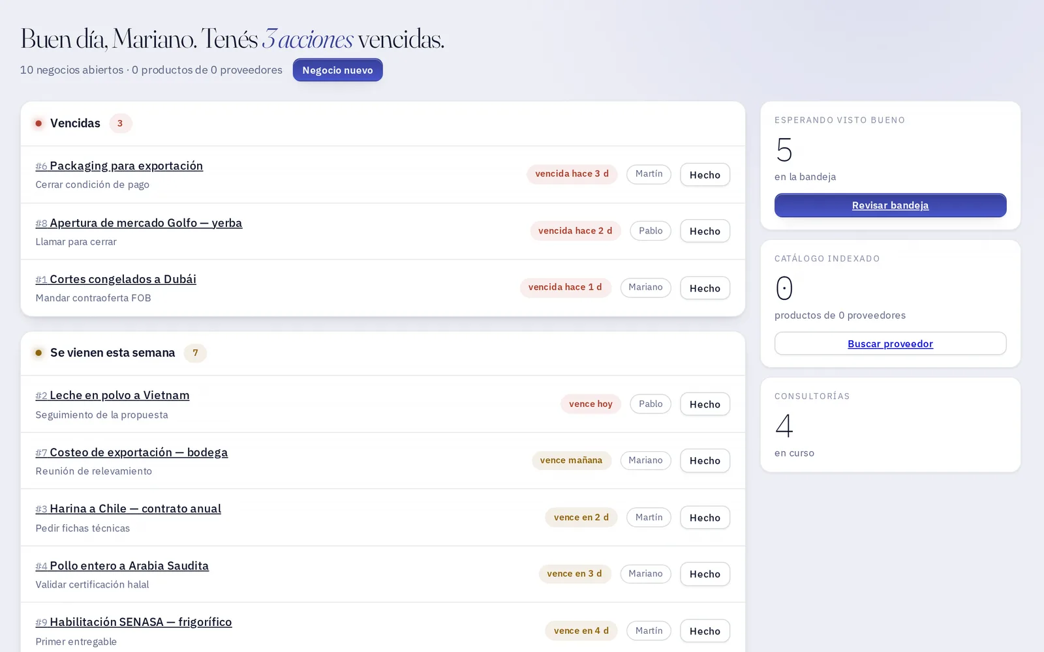Click the Vencidas count badge 3
The height and width of the screenshot is (652, 1044).
coord(120,123)
